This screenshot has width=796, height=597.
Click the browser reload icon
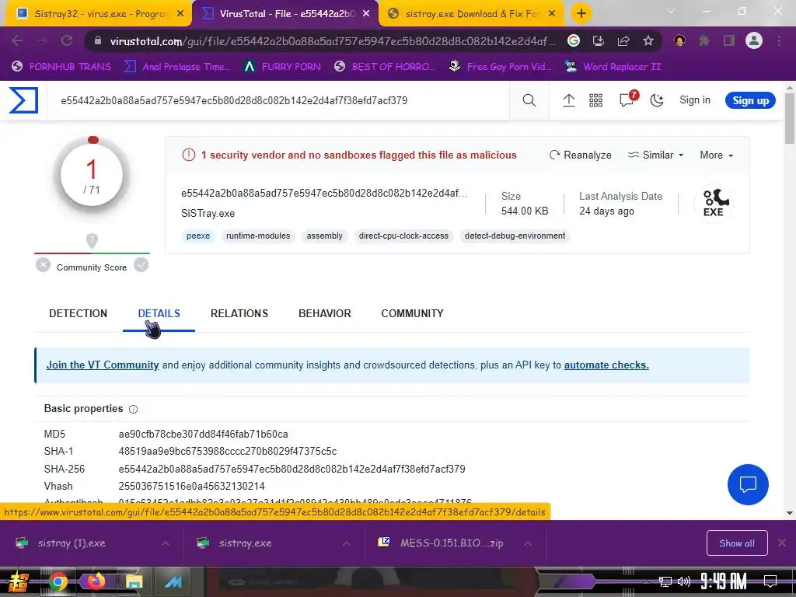point(67,40)
